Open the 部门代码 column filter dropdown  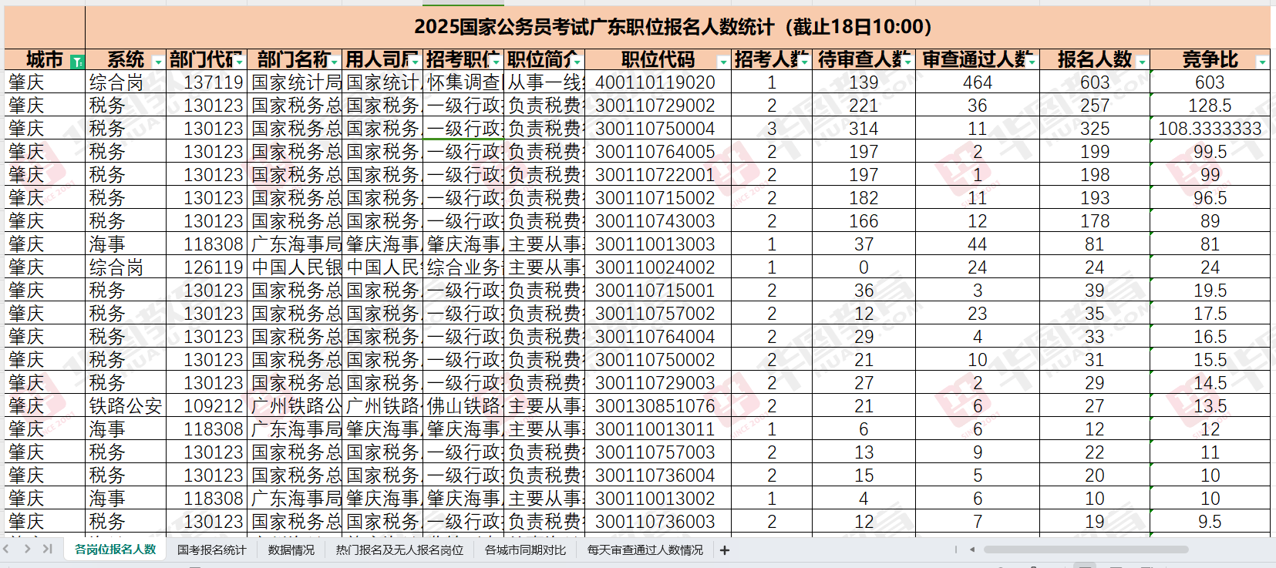240,62
